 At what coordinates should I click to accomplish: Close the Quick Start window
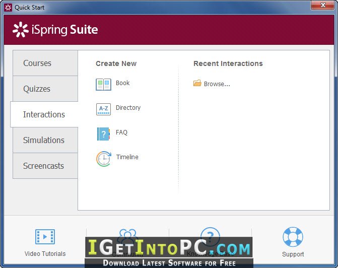click(322, 5)
